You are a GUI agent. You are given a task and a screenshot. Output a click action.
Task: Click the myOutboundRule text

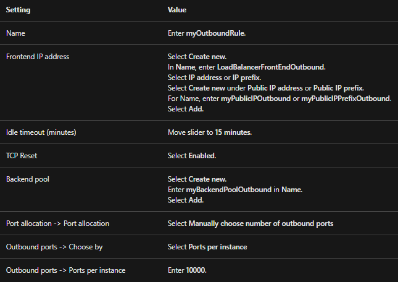coord(215,33)
